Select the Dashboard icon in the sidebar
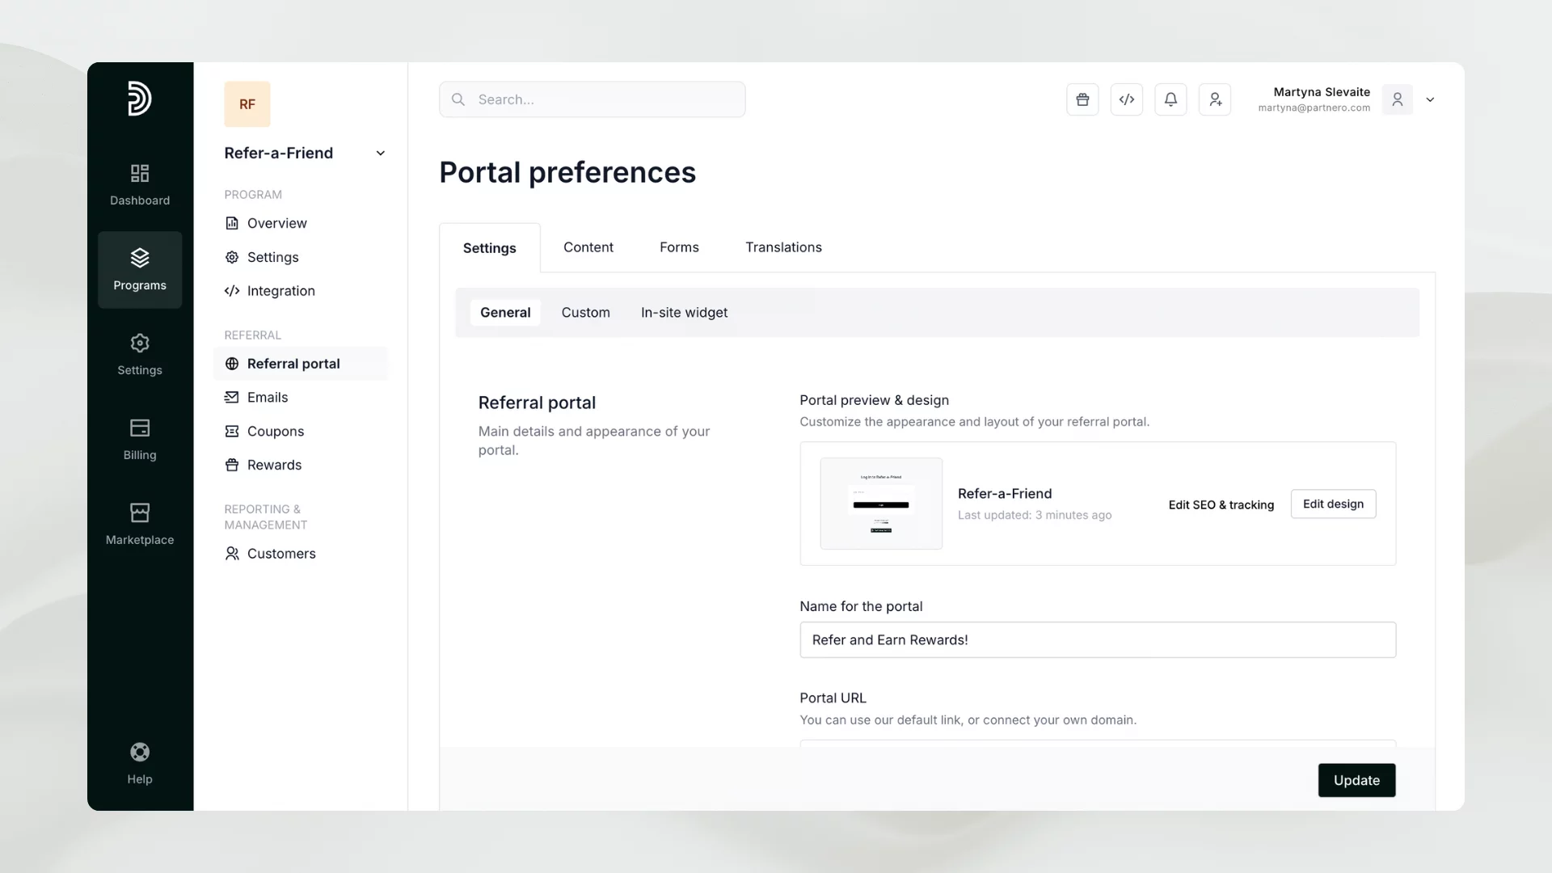1552x873 pixels. pyautogui.click(x=139, y=184)
